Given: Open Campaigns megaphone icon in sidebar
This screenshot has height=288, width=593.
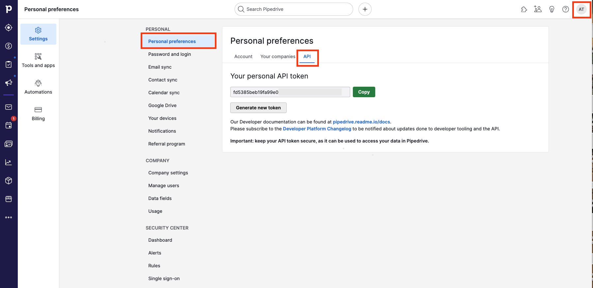Looking at the screenshot, I should pyautogui.click(x=9, y=83).
